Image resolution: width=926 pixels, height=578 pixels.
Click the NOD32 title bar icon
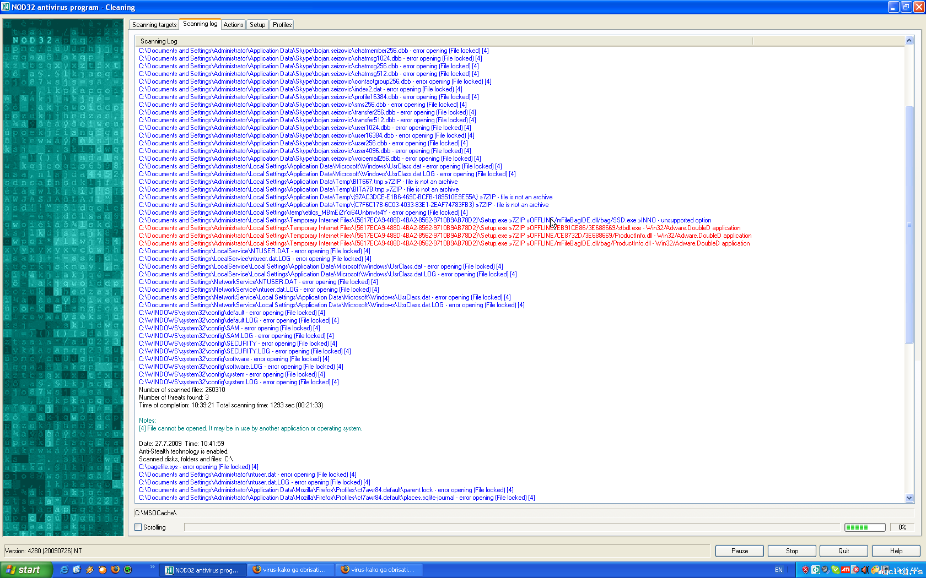(6, 7)
